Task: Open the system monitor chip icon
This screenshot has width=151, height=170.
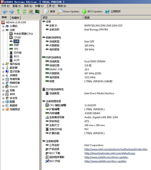Action: pyautogui.click(x=37, y=11)
